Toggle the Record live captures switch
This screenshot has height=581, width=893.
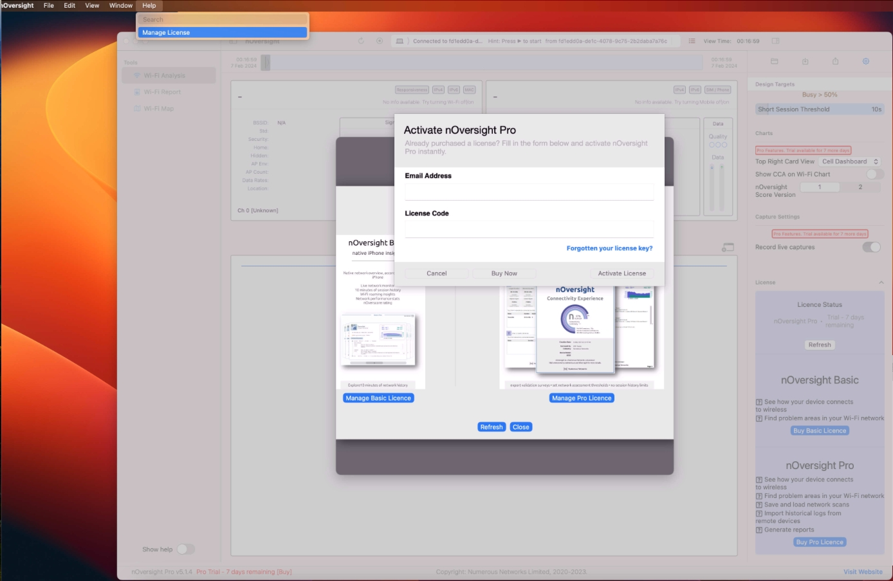click(x=871, y=247)
